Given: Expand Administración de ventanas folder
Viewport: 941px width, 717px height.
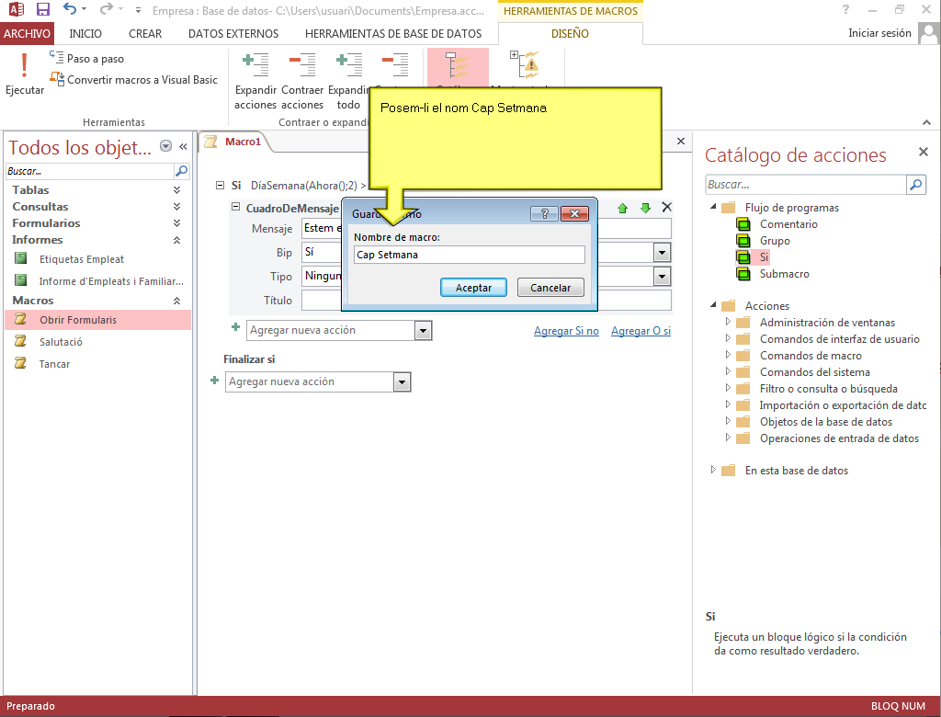Looking at the screenshot, I should pos(728,322).
